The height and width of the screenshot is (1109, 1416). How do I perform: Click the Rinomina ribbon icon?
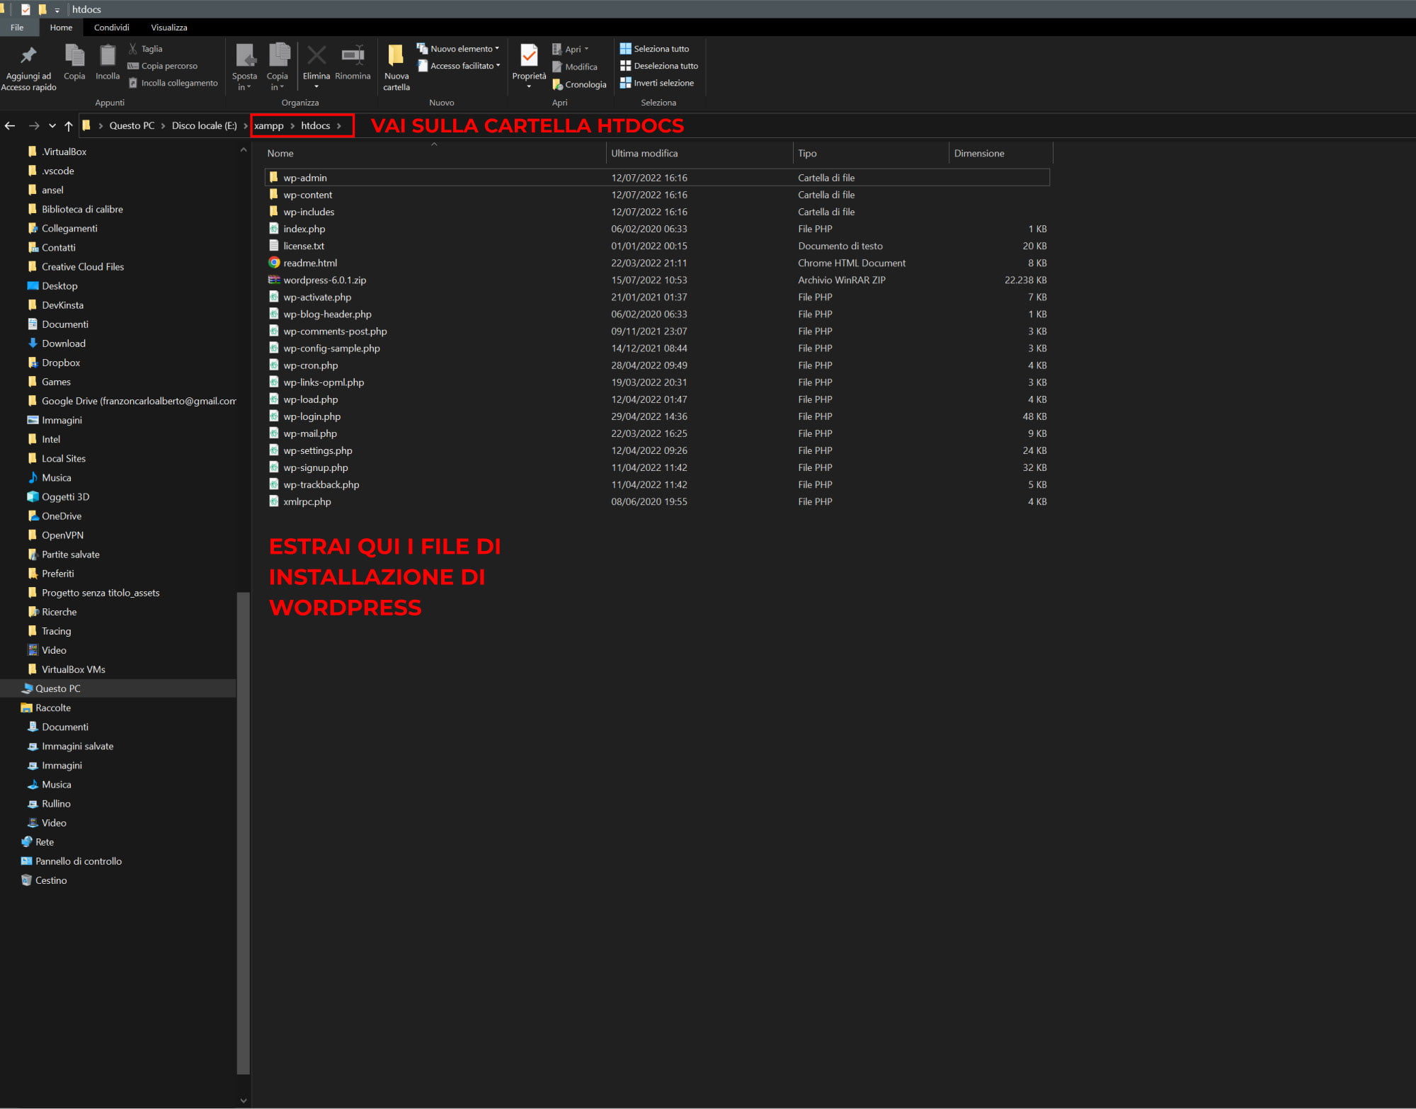353,56
